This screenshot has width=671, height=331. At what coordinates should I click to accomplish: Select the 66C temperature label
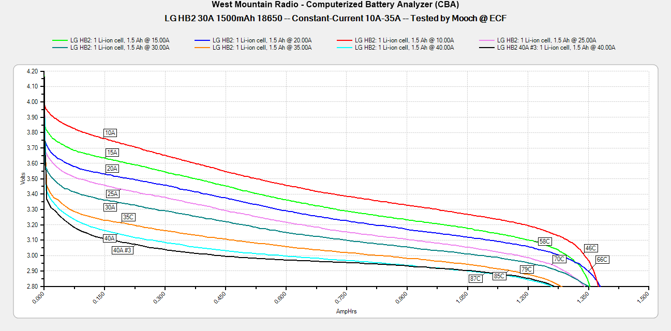pyautogui.click(x=602, y=260)
